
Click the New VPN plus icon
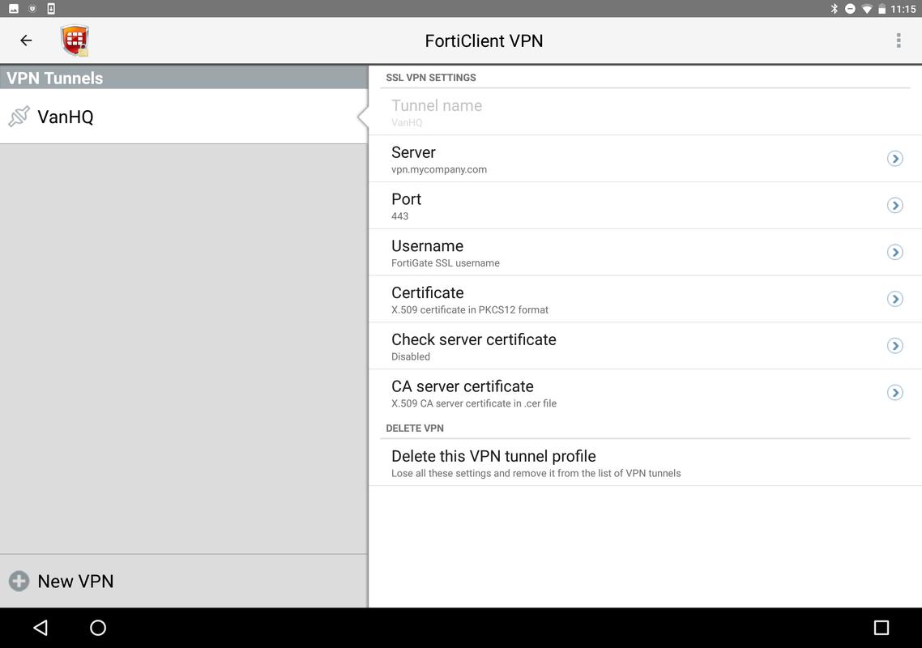[x=19, y=581]
